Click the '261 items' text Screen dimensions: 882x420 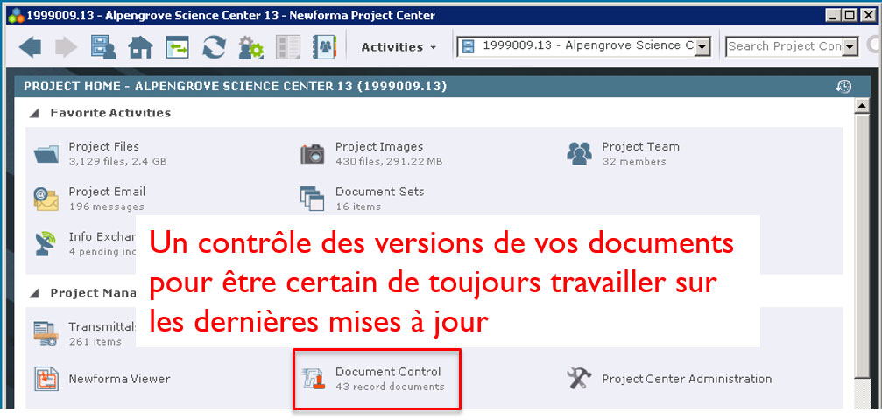95,341
